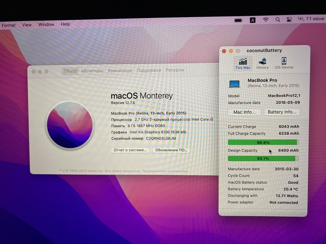Click the keyboard input source A icon
This screenshot has height=244, width=326.
click(x=252, y=20)
